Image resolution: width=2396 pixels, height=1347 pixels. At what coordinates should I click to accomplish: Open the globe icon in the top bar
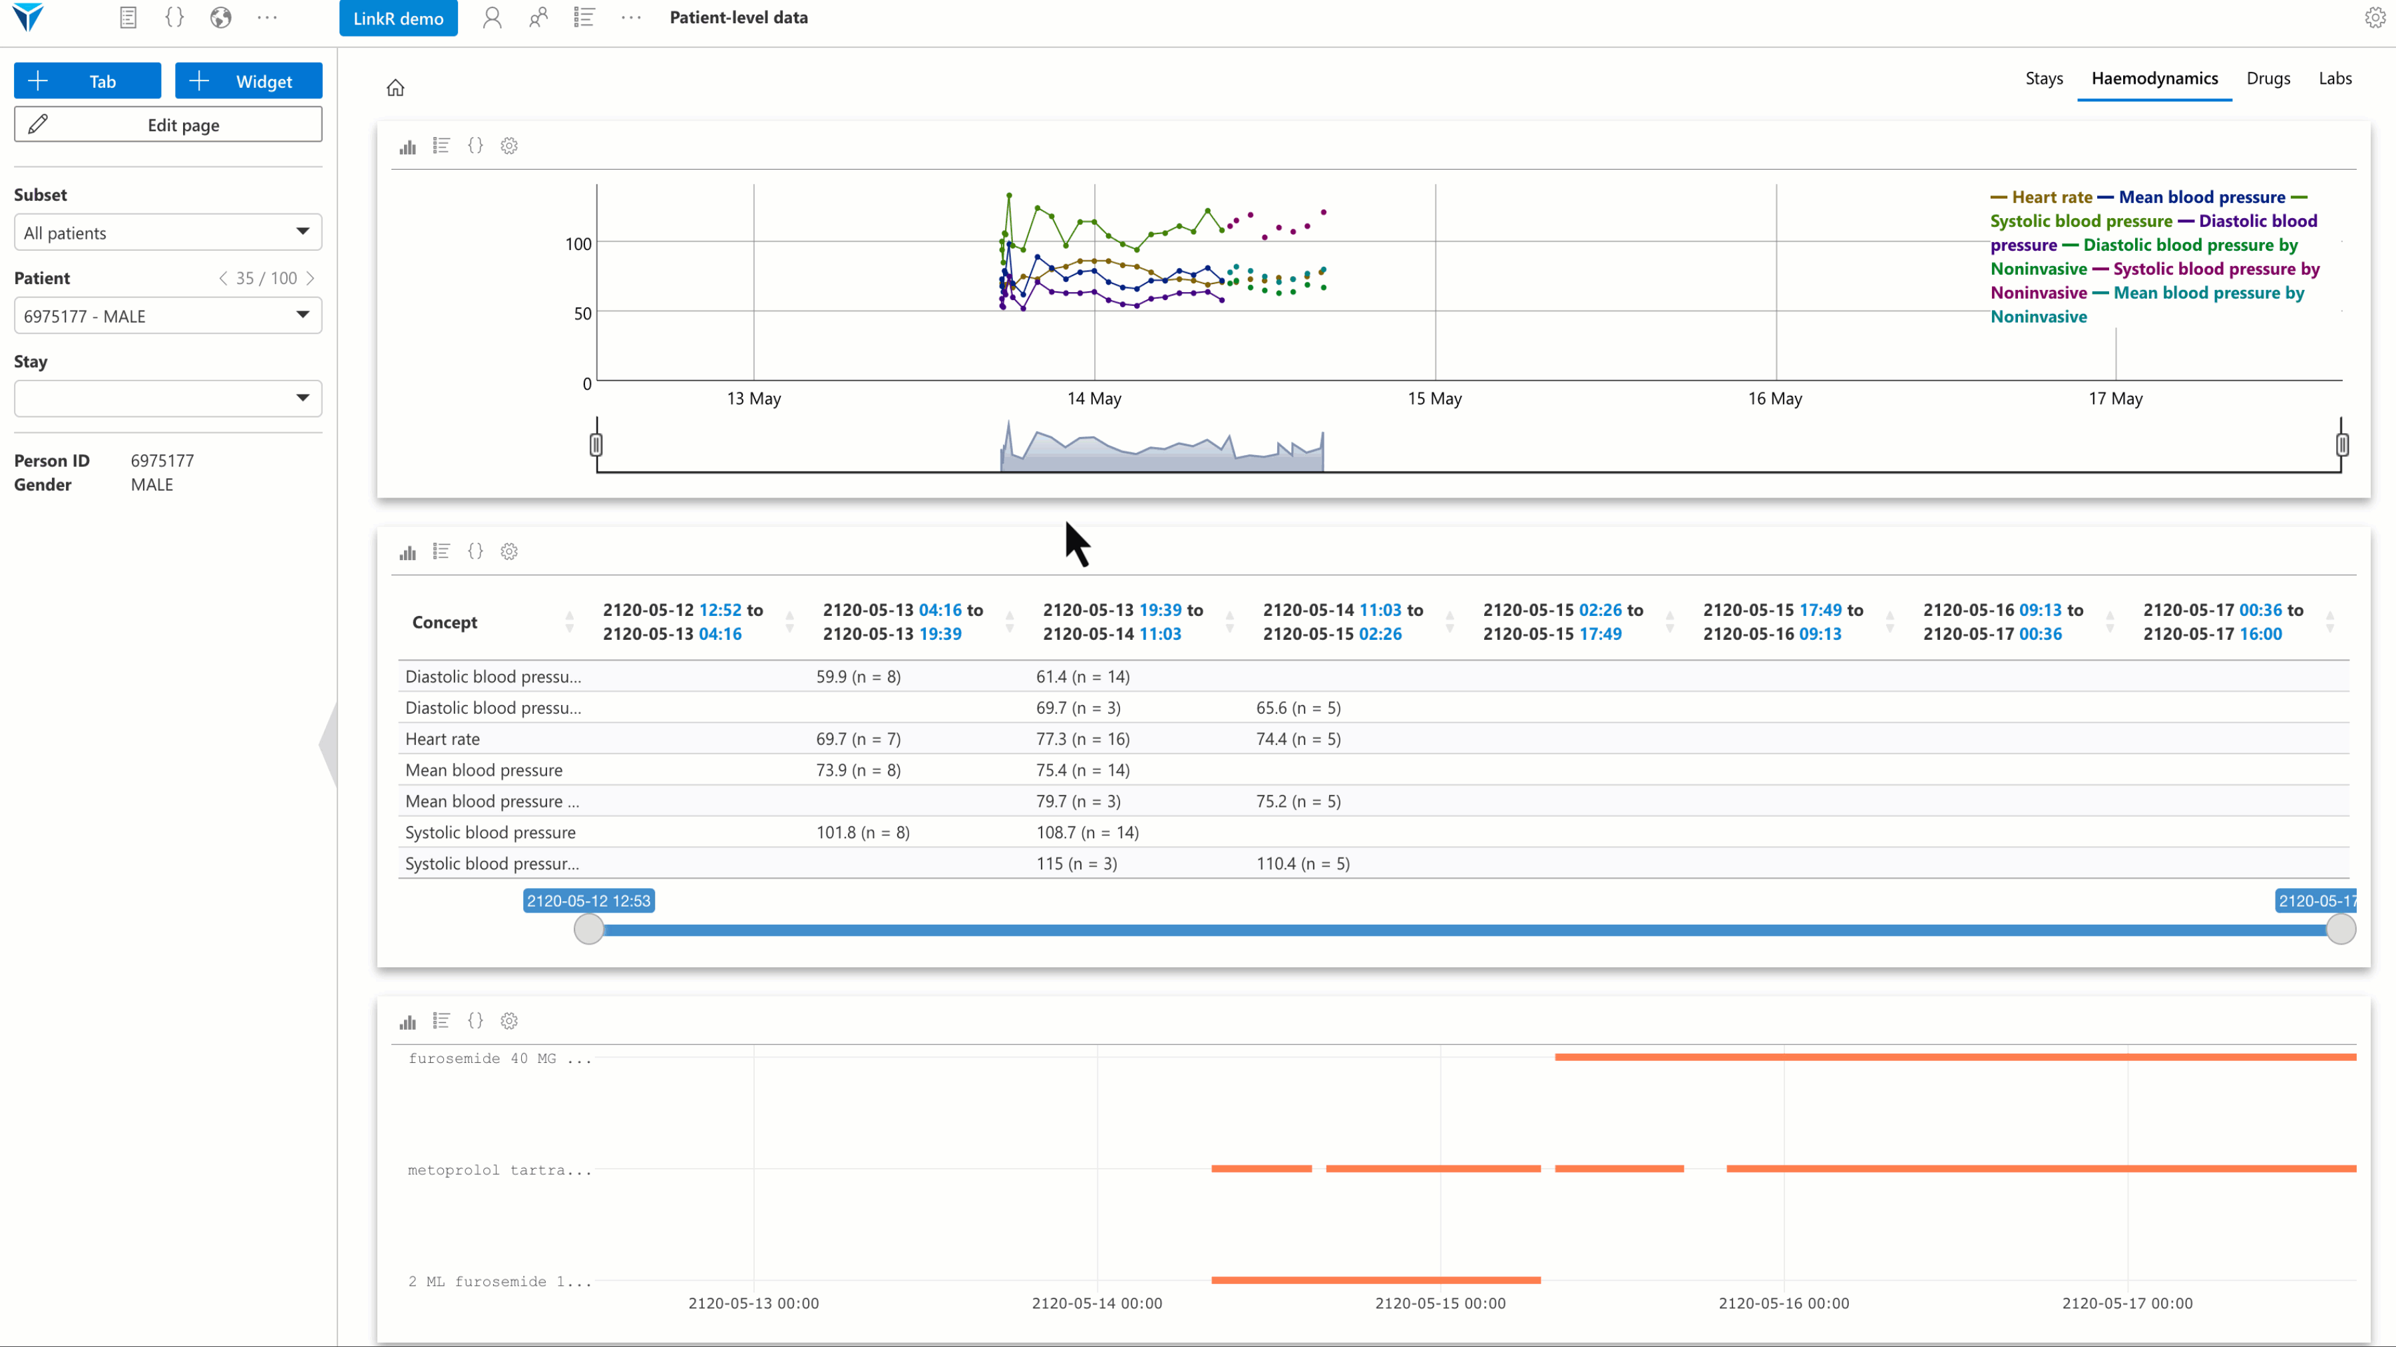click(x=220, y=18)
